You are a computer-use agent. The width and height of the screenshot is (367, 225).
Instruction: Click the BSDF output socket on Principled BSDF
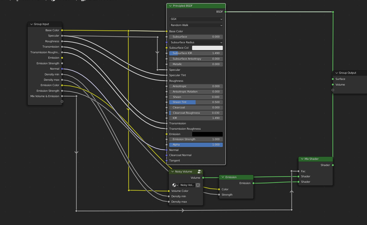[x=225, y=12]
